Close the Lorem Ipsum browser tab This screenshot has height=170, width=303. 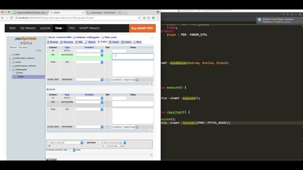(x=120, y=13)
